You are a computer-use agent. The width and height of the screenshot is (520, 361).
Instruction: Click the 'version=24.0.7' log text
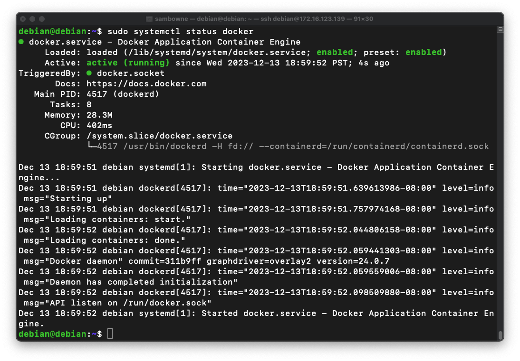tap(353, 261)
